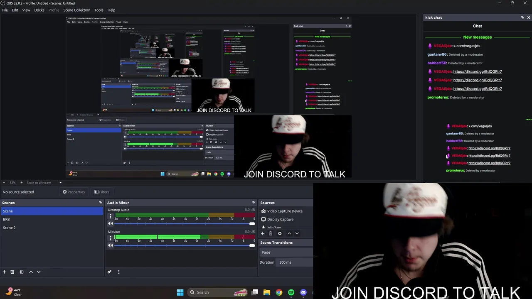Open the View menu
The height and width of the screenshot is (299, 532).
point(26,10)
